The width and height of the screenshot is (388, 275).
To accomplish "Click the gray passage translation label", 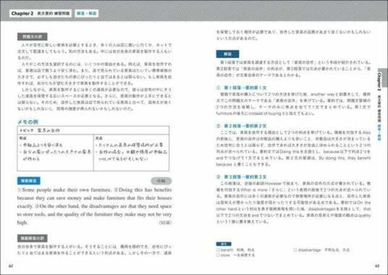I will tap(32, 37).
